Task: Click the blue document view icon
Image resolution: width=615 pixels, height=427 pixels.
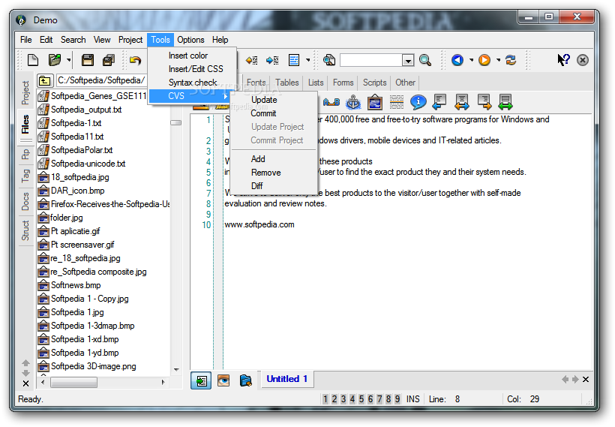Action: (294, 60)
